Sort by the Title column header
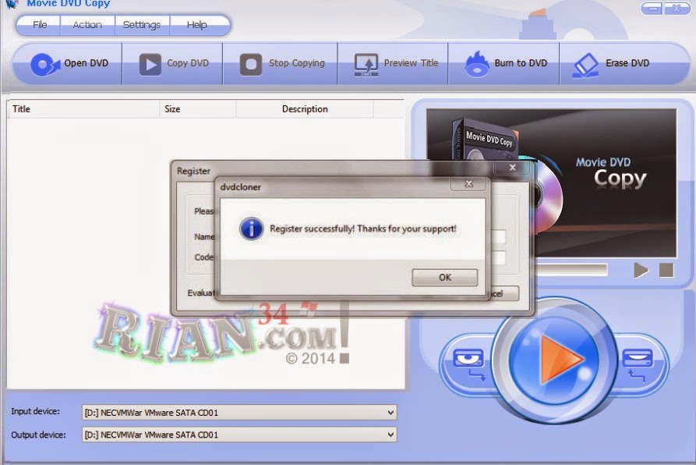The image size is (696, 465). point(83,108)
